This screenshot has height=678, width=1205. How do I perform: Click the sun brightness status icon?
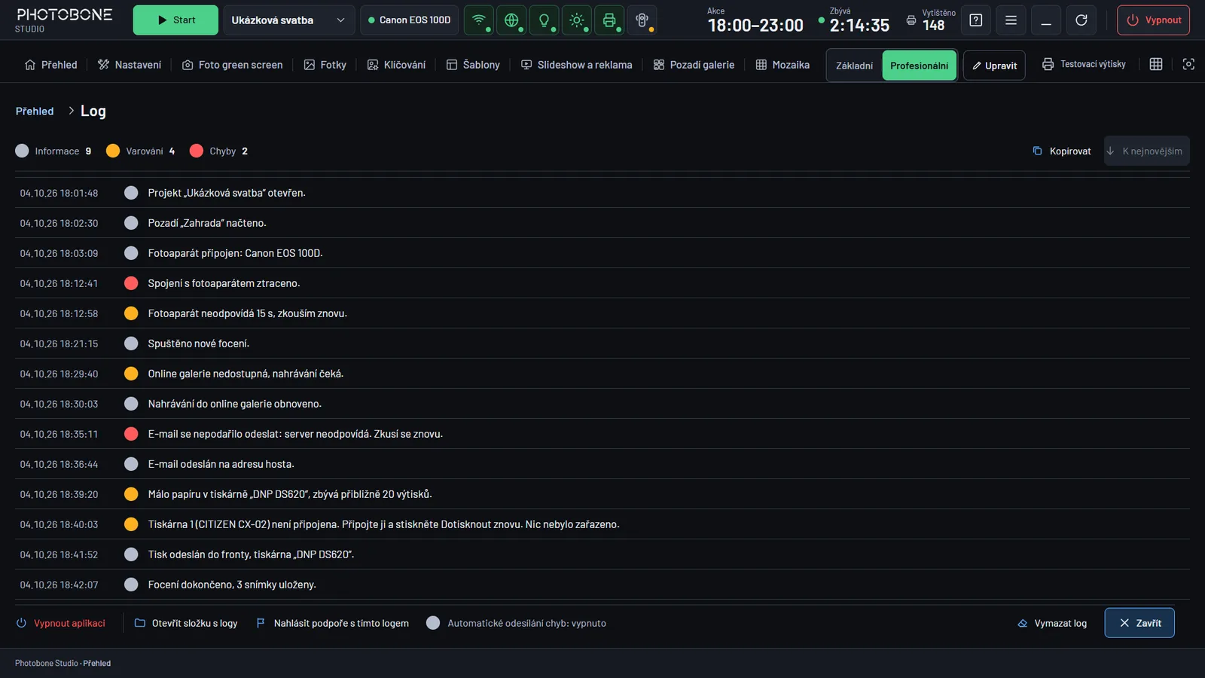pos(577,20)
